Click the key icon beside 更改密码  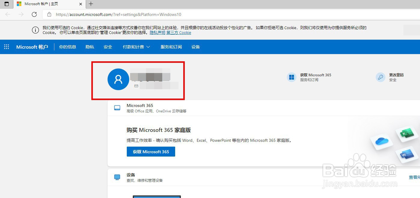coord(380,77)
